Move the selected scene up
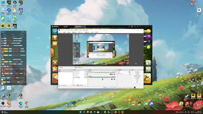Viewport: 203px width, 114px height. [x=63, y=85]
